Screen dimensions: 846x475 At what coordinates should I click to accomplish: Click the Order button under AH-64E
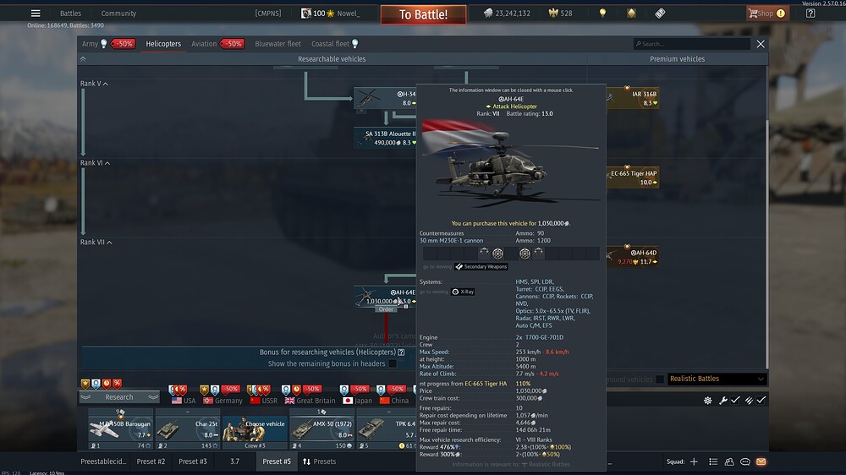pyautogui.click(x=386, y=309)
